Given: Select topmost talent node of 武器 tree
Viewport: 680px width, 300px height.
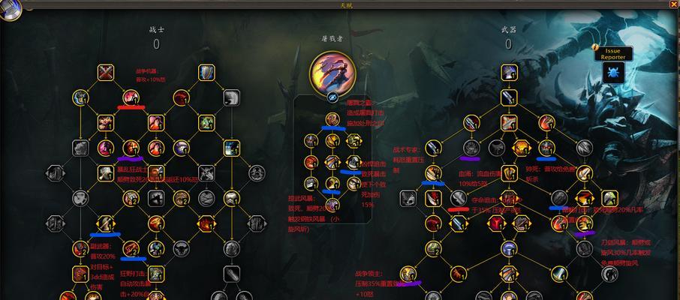Looking at the screenshot, I should pos(509,73).
